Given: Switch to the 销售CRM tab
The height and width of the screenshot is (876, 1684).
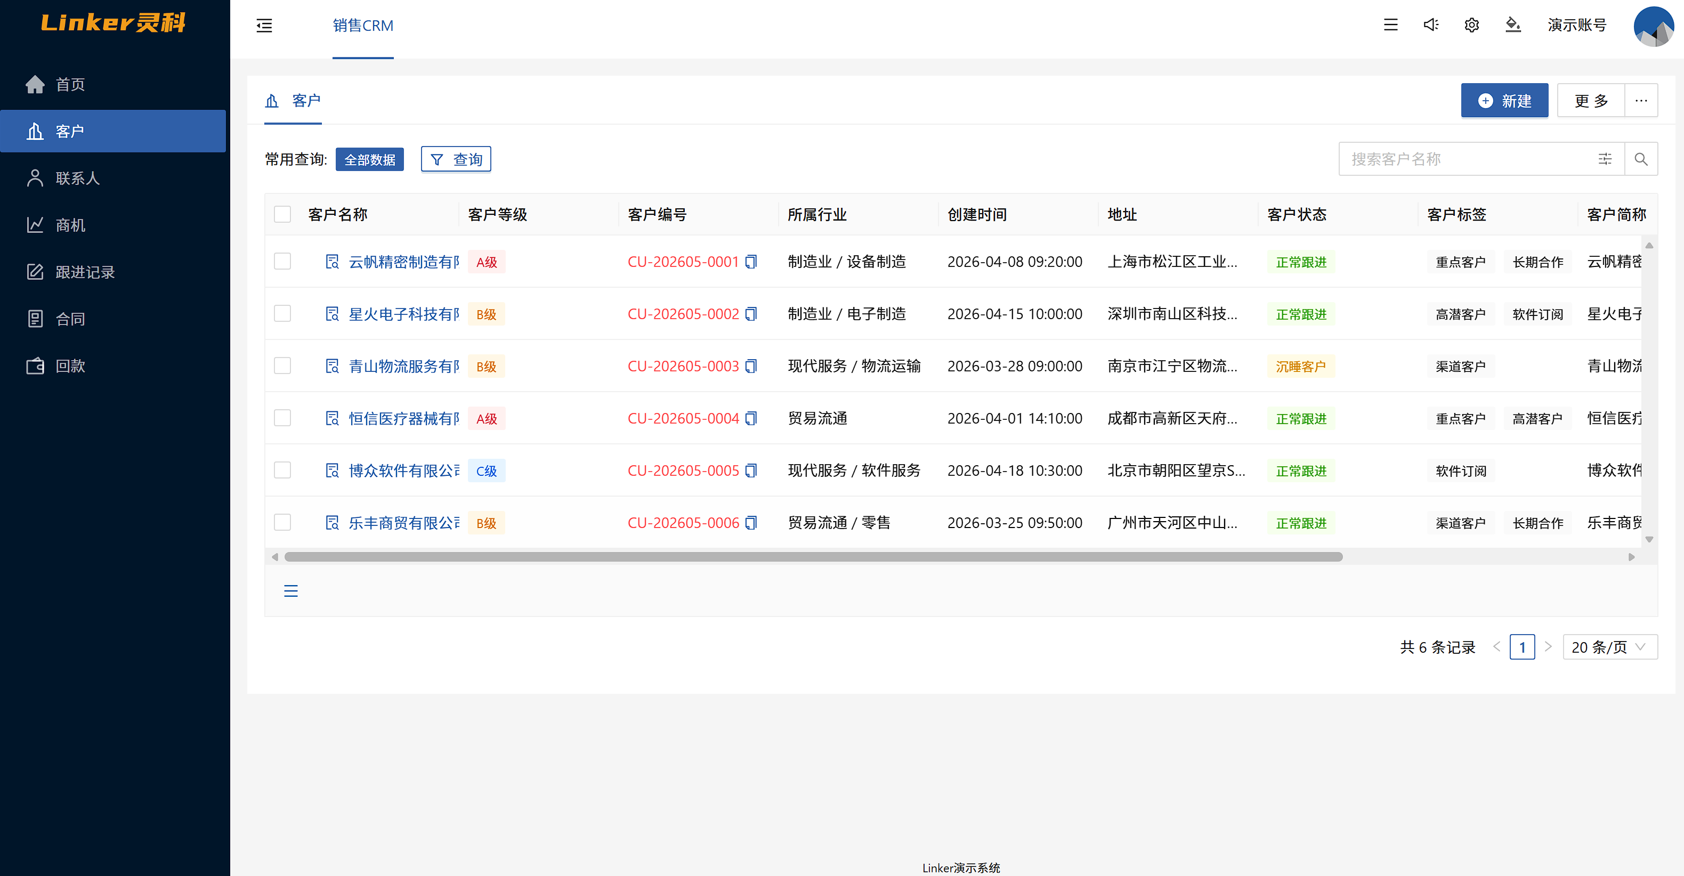Looking at the screenshot, I should (x=363, y=26).
